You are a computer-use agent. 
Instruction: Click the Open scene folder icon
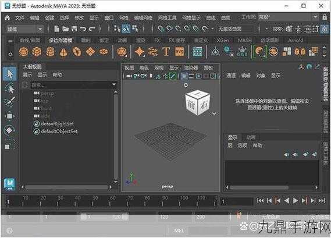[65, 29]
